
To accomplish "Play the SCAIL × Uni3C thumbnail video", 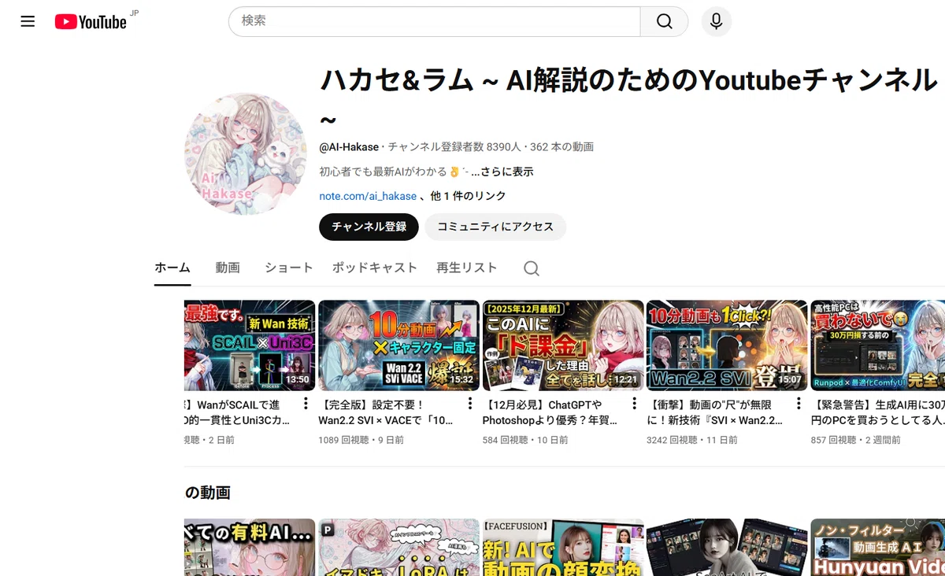I will click(x=250, y=345).
